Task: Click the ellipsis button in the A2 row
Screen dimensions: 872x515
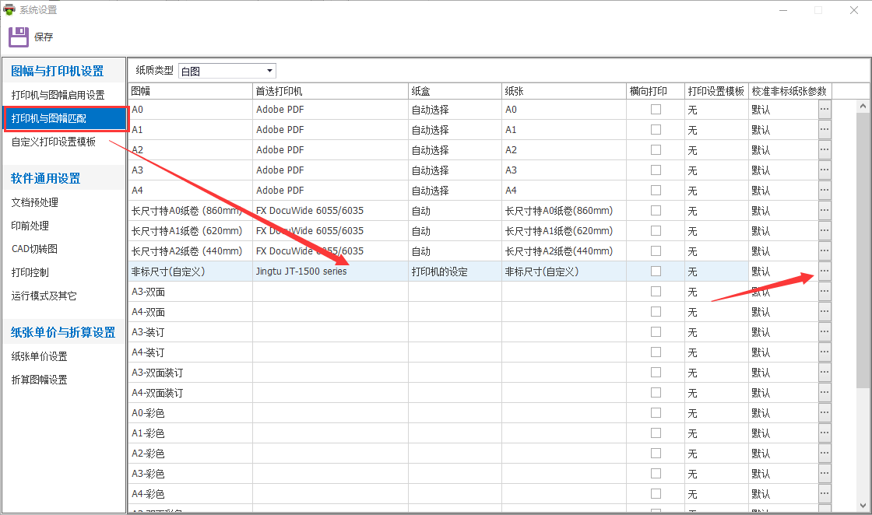Action: pyautogui.click(x=825, y=150)
